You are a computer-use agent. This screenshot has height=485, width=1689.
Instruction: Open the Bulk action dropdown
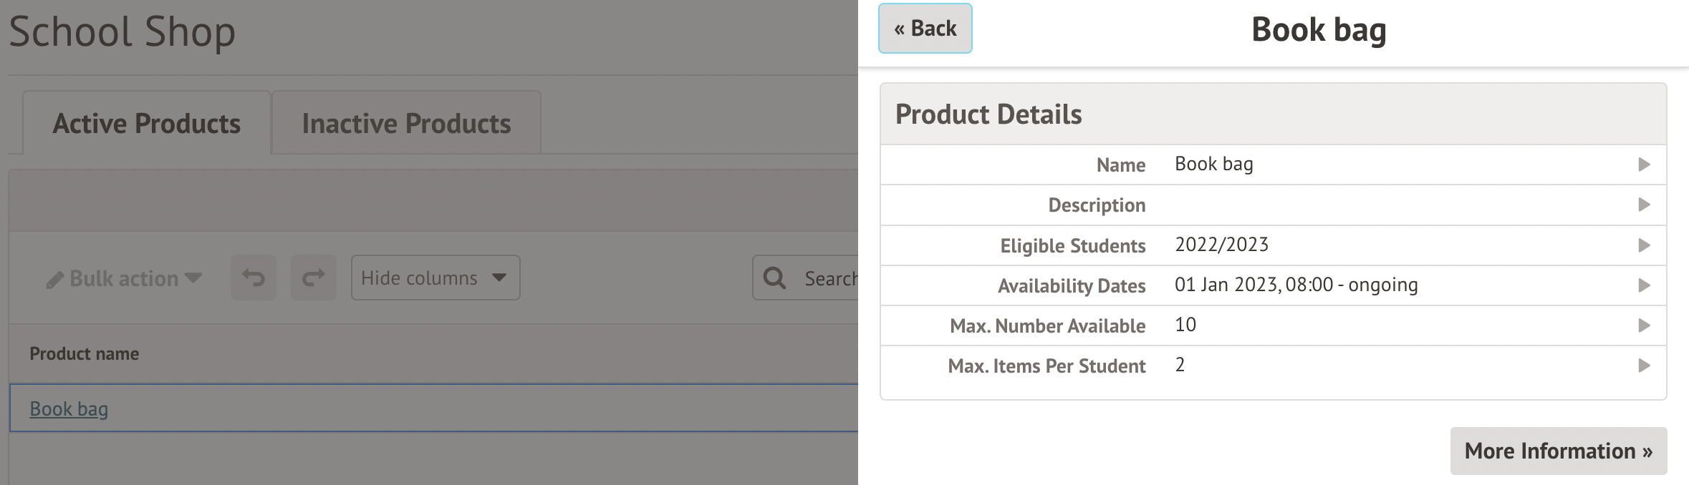click(124, 278)
